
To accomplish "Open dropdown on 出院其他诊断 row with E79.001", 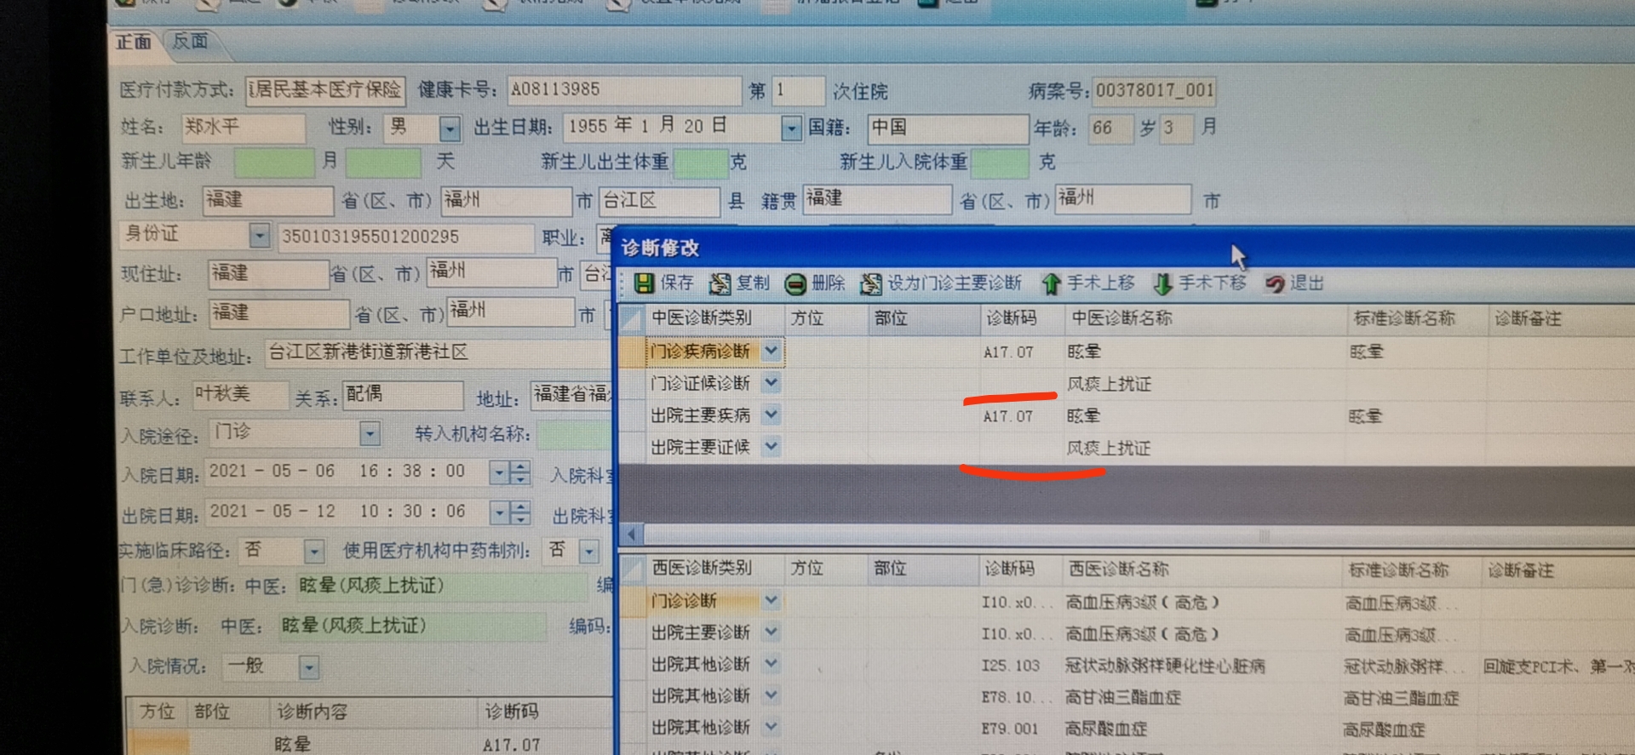I will pos(772,727).
